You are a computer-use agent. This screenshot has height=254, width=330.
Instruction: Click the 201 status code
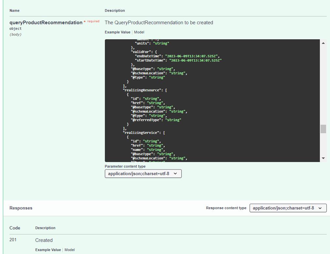13,240
